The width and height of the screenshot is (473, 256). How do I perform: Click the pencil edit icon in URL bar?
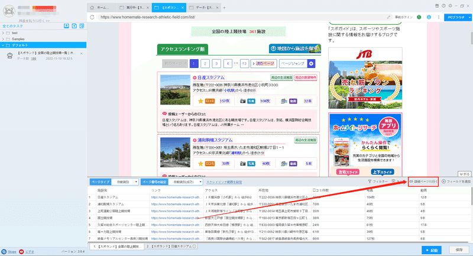[388, 17]
